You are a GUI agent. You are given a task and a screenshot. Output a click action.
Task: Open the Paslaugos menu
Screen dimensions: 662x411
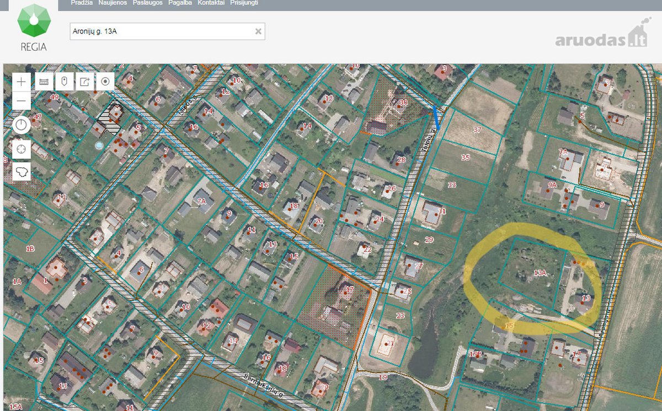click(148, 3)
